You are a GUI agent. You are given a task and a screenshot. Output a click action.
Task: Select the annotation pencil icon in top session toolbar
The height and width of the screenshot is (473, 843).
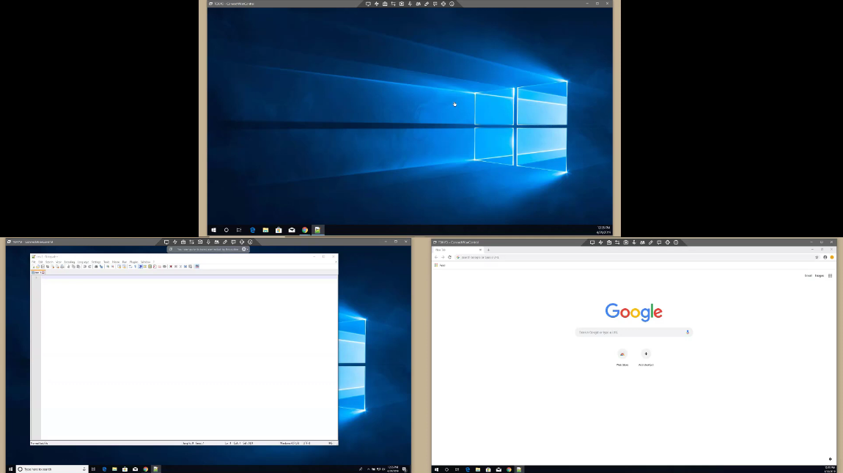427,4
